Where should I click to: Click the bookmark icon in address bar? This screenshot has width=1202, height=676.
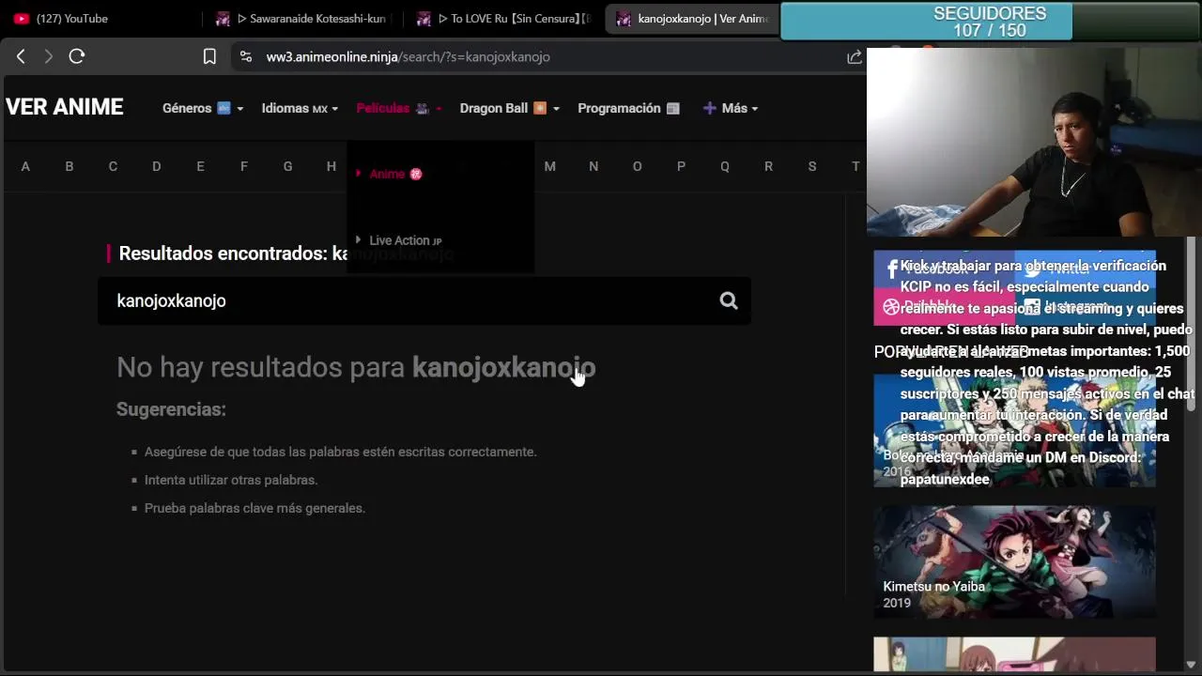tap(209, 56)
